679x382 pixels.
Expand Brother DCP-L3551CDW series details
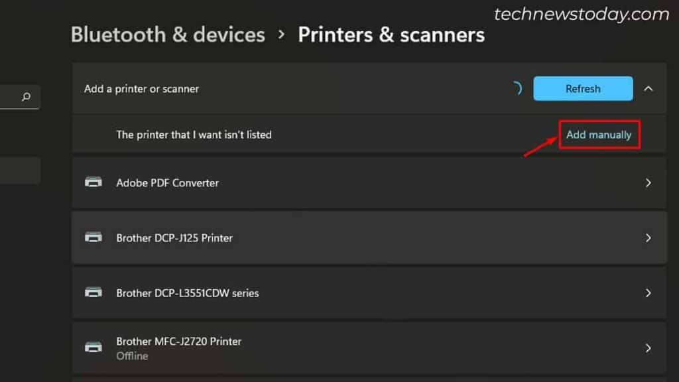click(648, 293)
